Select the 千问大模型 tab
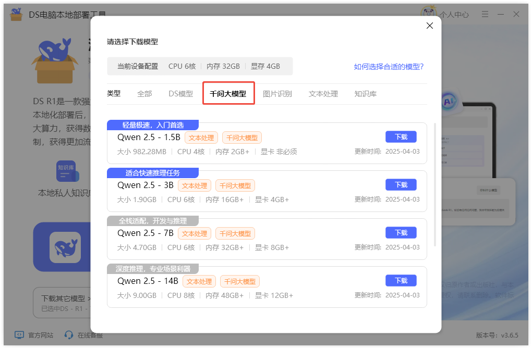Screen dimensions: 532x349 click(228, 94)
